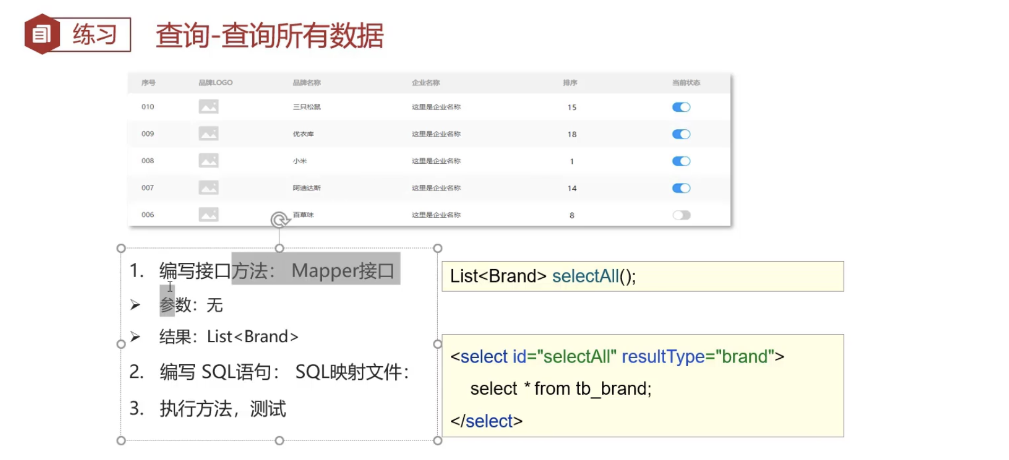Click the bottom-left resize handle of the text box
The height and width of the screenshot is (460, 1009).
(x=121, y=440)
